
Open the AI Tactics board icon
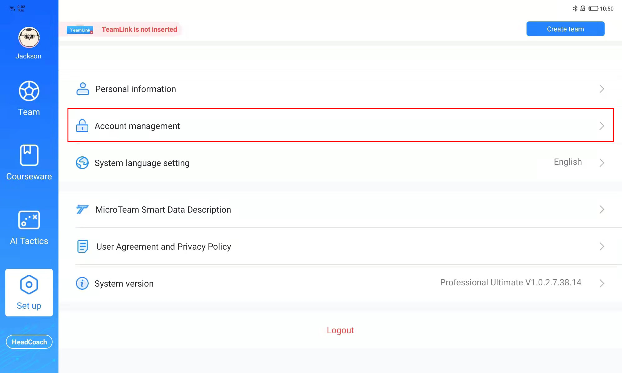pos(29,220)
